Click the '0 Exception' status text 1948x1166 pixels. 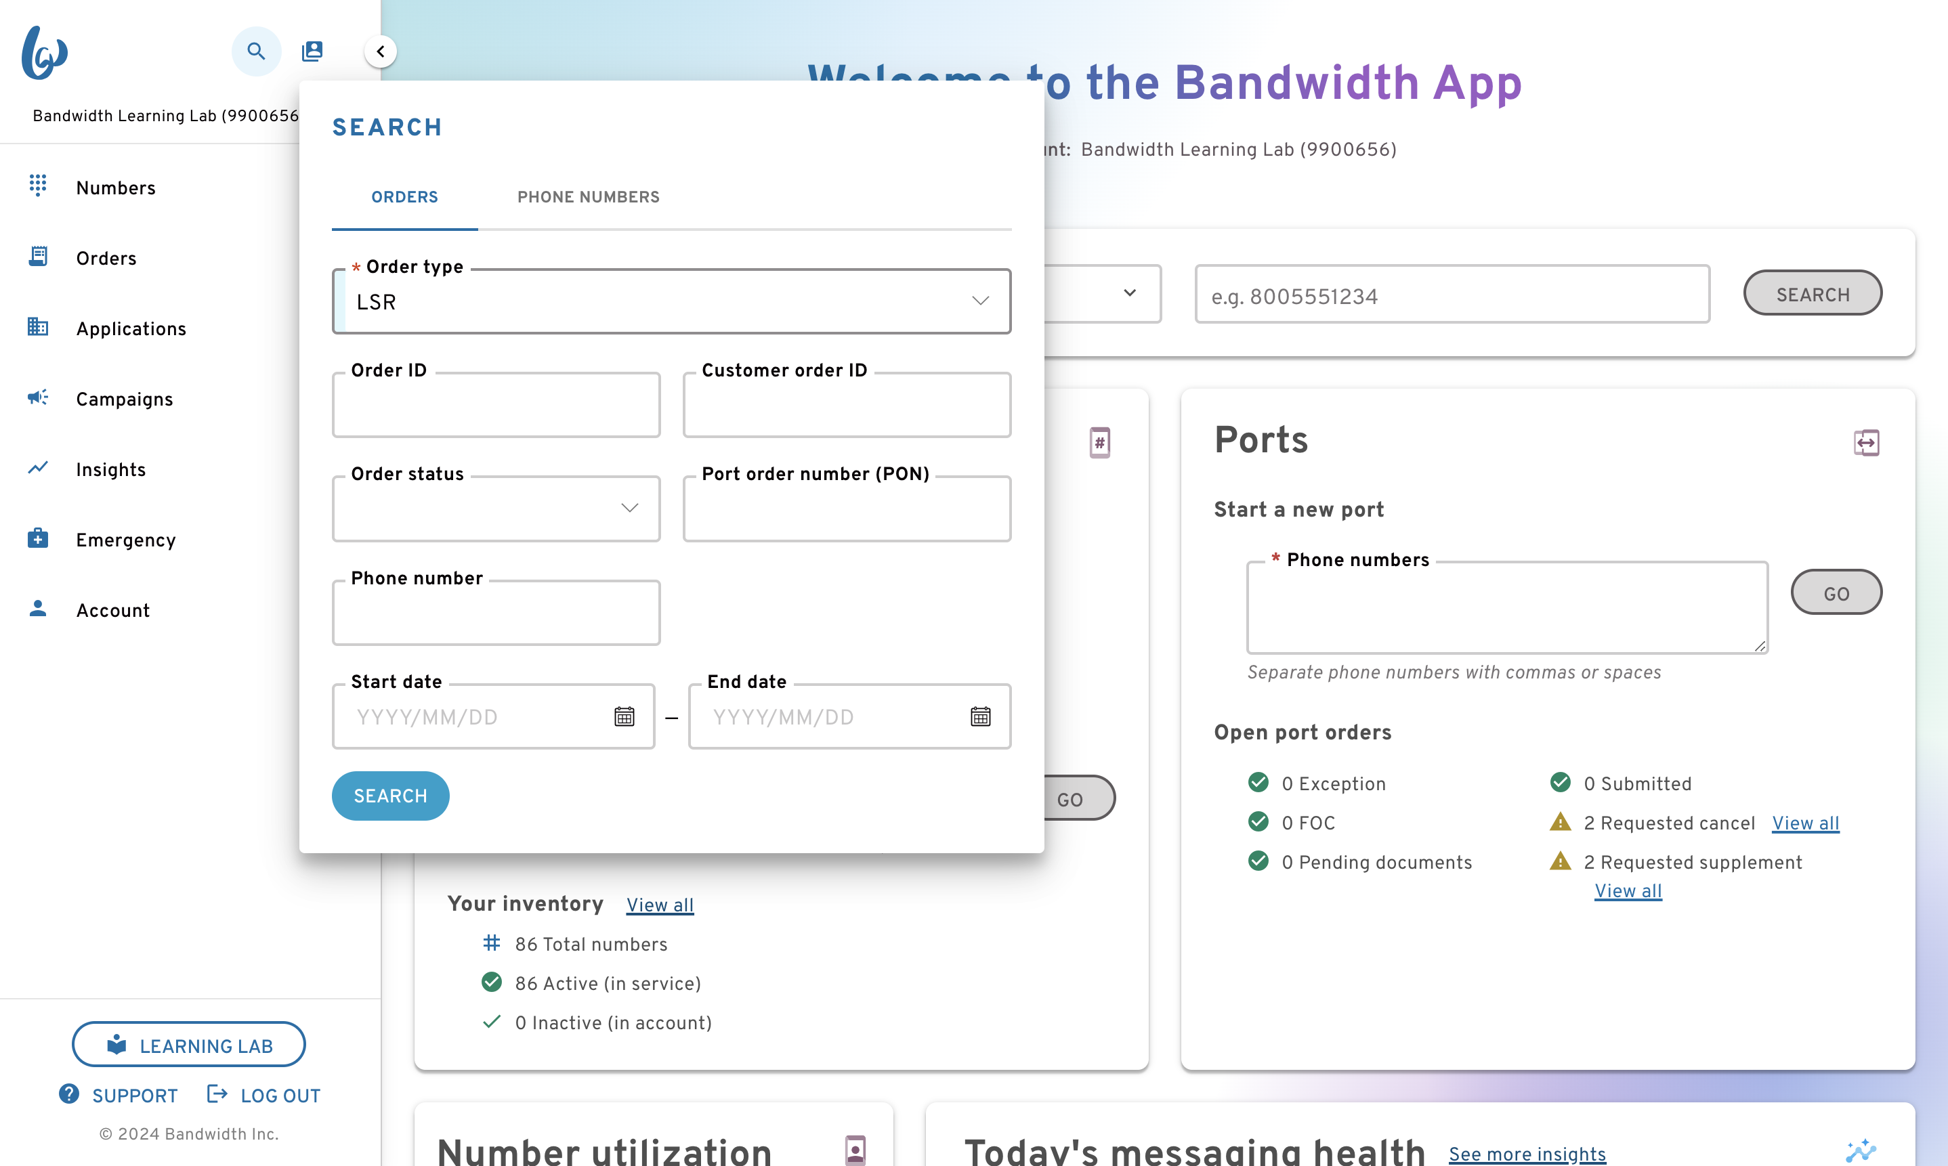tap(1334, 784)
